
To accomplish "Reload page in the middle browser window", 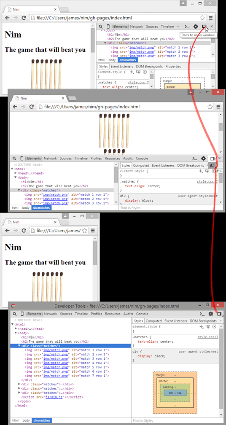I will [31, 107].
